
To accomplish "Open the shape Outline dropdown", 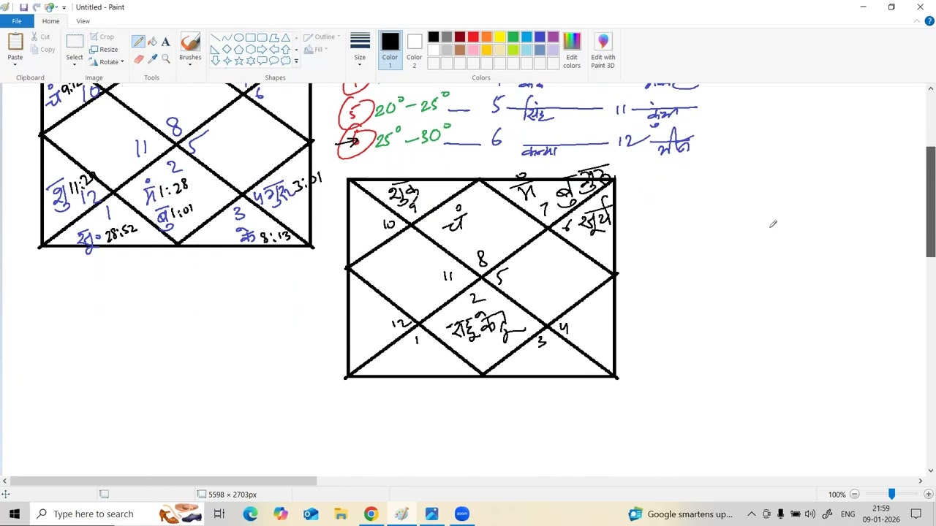I will (x=321, y=37).
